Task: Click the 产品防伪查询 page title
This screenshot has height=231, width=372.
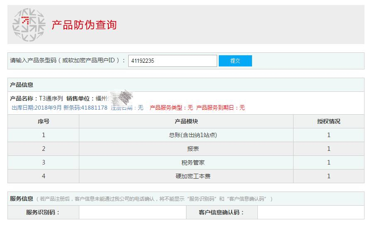Action: 84,25
